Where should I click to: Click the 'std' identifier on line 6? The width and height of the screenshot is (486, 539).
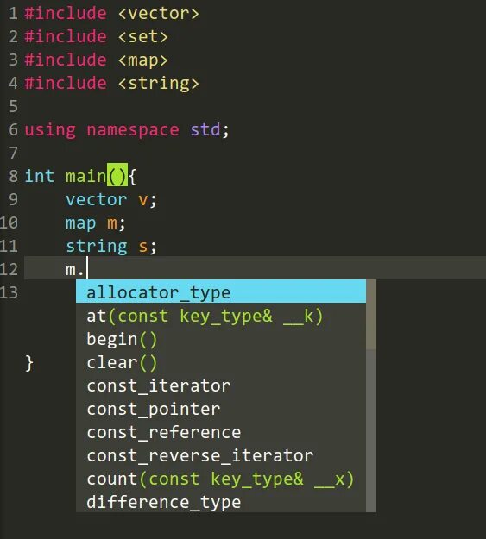[205, 130]
